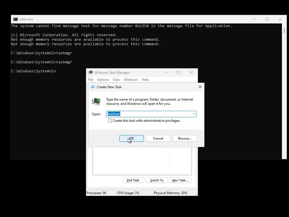Close the Create New Task dialog

pyautogui.click(x=200, y=87)
